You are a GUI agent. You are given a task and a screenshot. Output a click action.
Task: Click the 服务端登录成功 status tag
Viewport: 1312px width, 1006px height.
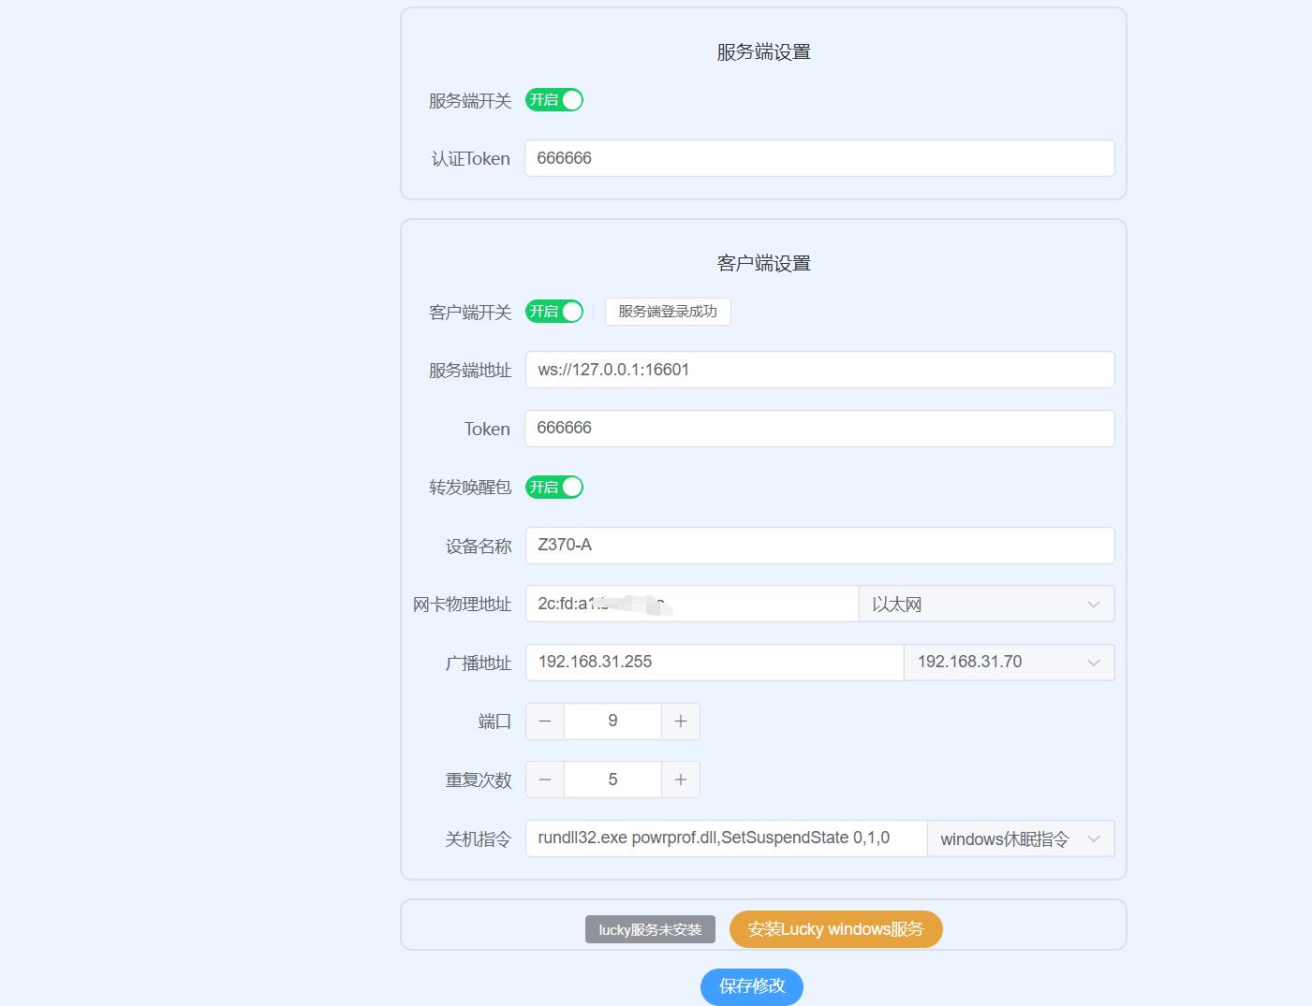click(x=668, y=312)
